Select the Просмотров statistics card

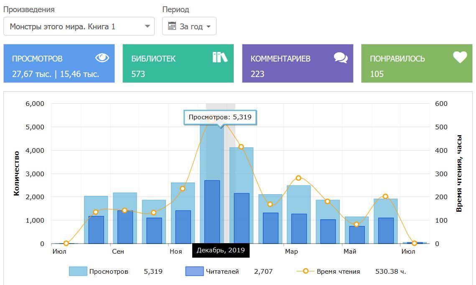click(59, 64)
